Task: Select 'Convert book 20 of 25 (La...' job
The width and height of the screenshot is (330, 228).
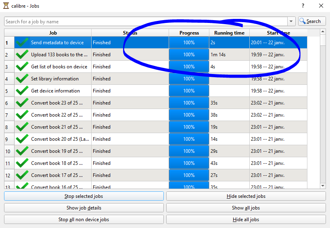Action: 60,139
